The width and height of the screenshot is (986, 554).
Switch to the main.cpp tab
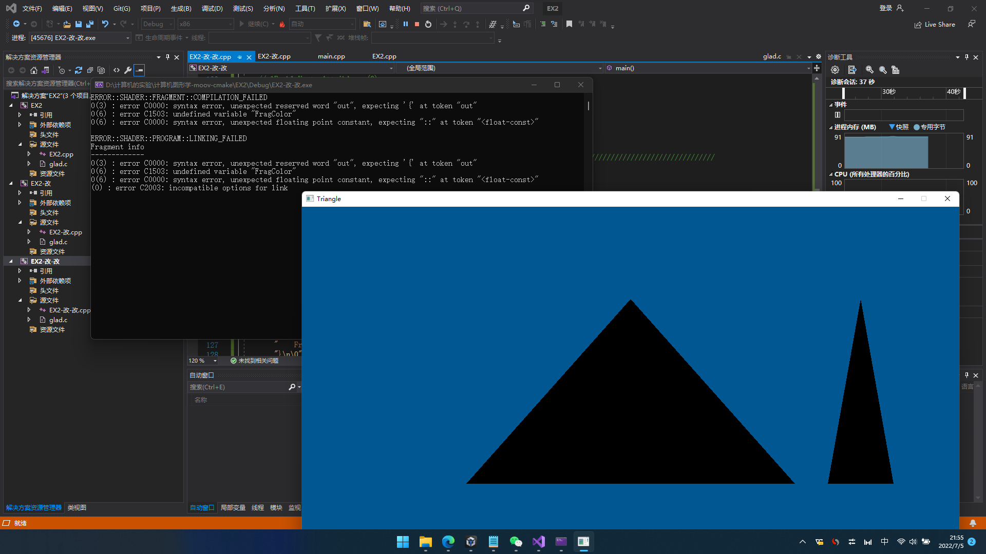click(331, 56)
